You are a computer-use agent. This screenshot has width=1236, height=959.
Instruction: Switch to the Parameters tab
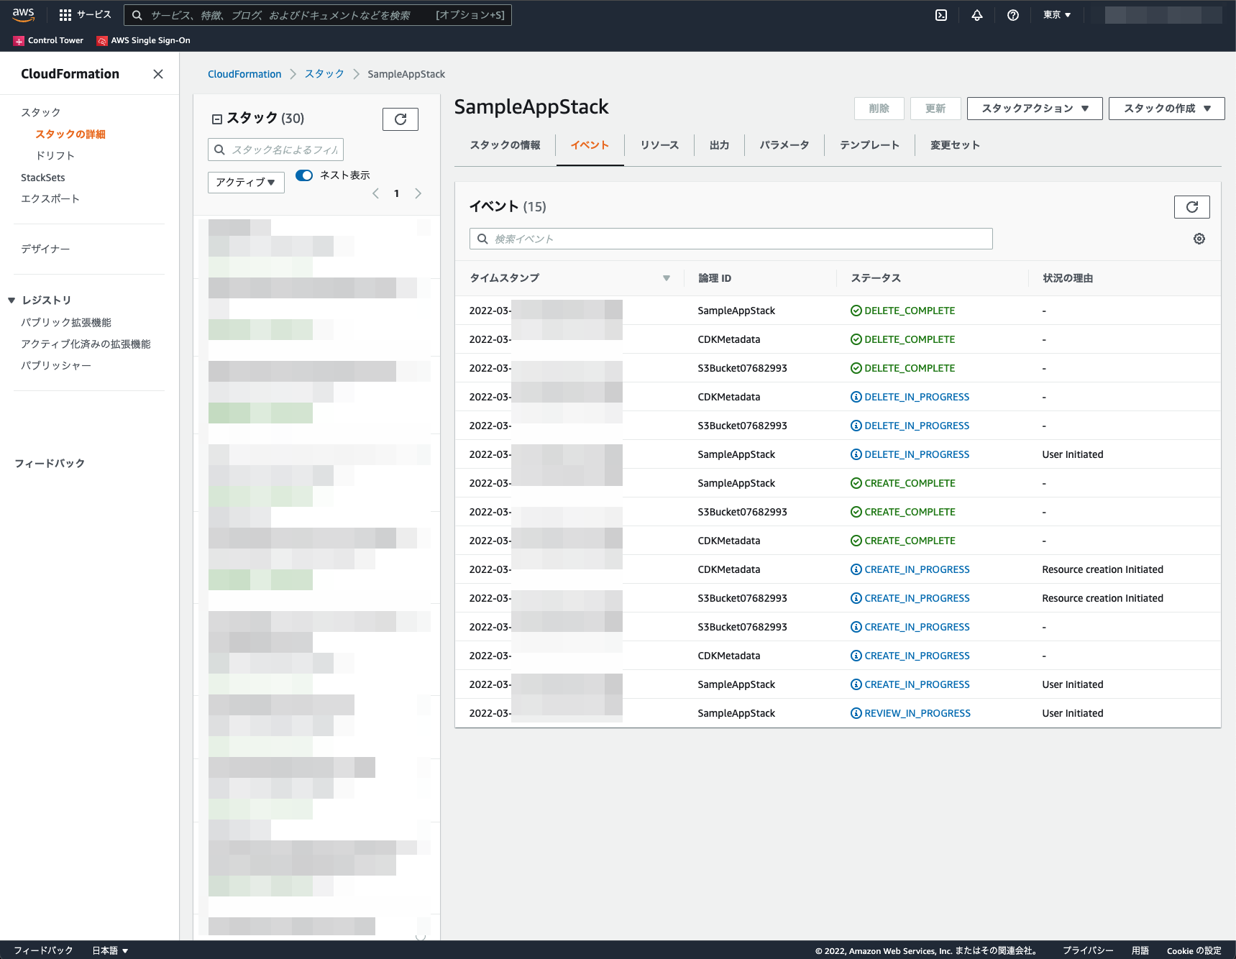click(x=784, y=145)
